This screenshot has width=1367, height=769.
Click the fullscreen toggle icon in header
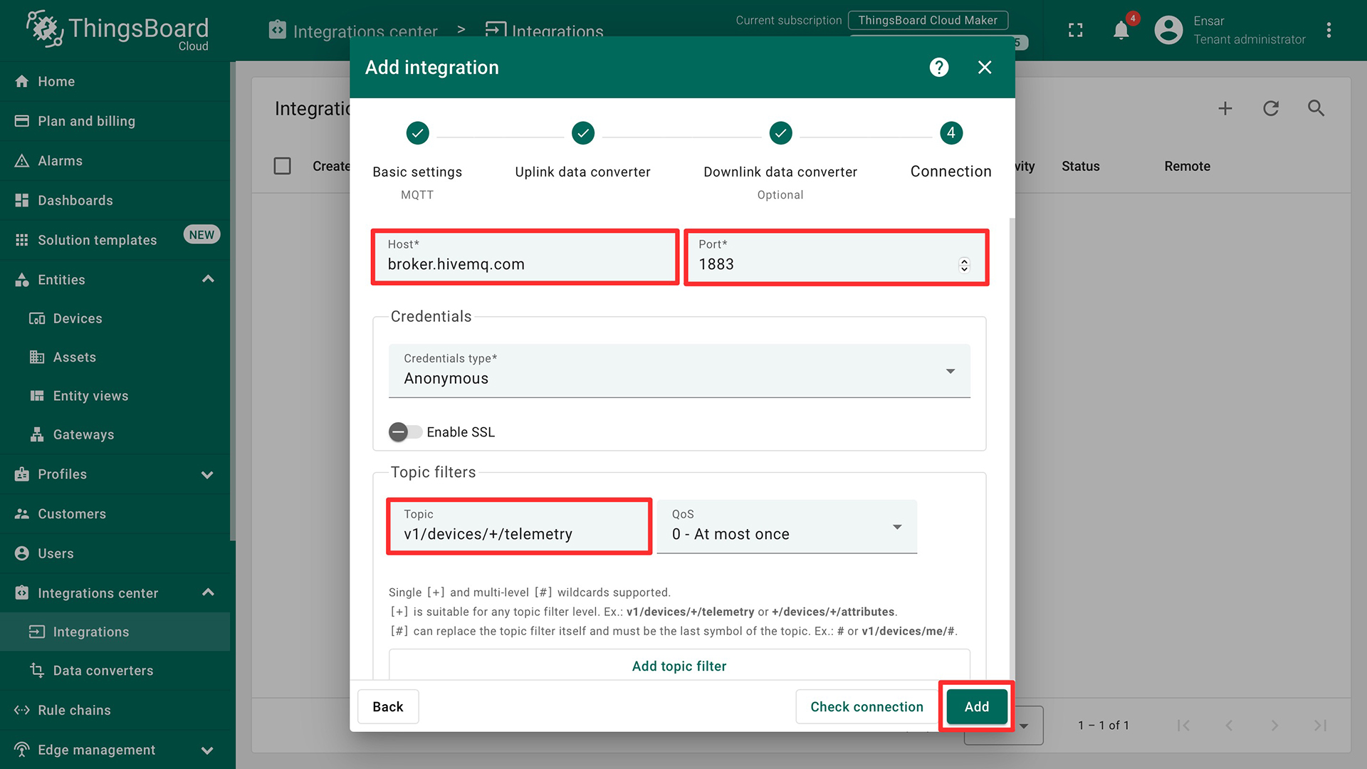pyautogui.click(x=1075, y=31)
